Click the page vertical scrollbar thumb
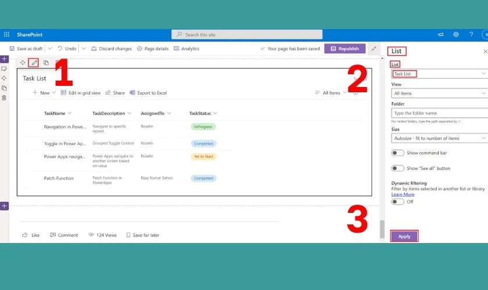The width and height of the screenshot is (488, 290). click(382, 229)
